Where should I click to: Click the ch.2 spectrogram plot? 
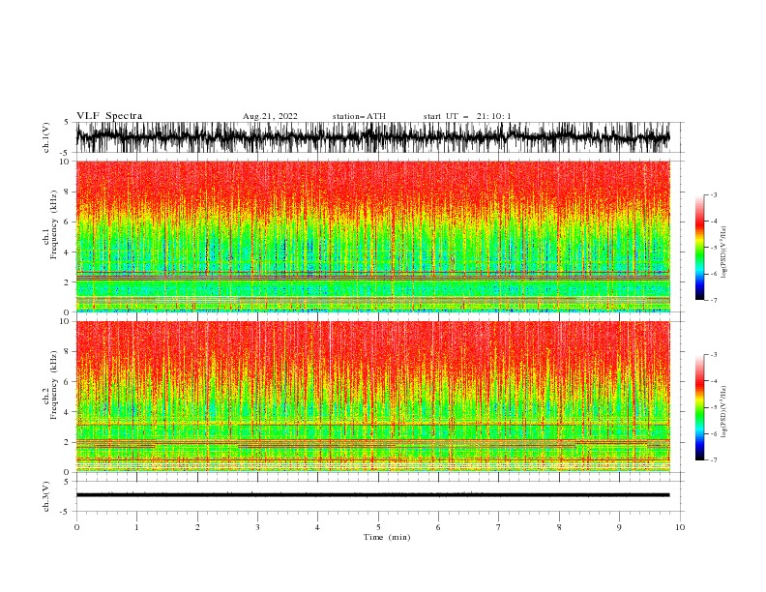pyautogui.click(x=372, y=397)
